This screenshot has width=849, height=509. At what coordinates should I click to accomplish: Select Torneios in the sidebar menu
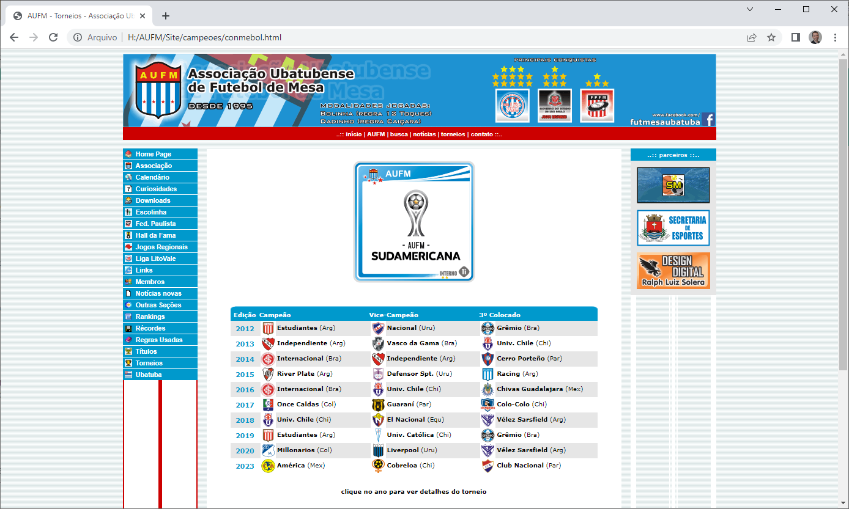tap(160, 363)
